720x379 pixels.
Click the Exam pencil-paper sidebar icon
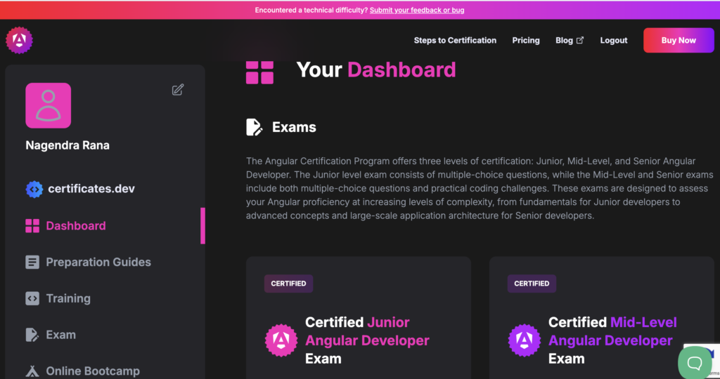click(32, 335)
